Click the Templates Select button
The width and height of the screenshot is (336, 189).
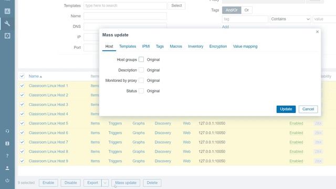pos(176,6)
